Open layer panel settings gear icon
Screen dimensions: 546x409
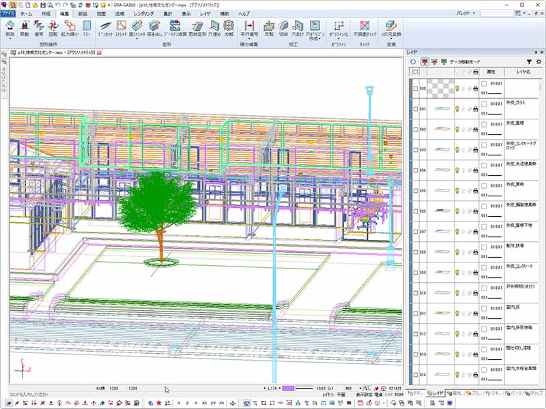[538, 62]
